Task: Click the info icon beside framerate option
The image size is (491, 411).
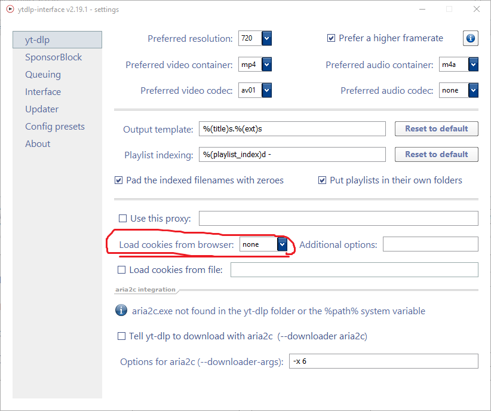Action: [470, 38]
